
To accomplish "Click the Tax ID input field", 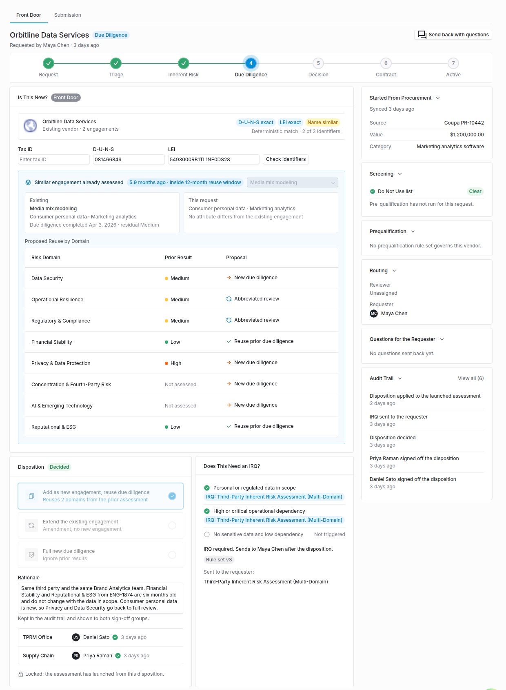I will [54, 160].
